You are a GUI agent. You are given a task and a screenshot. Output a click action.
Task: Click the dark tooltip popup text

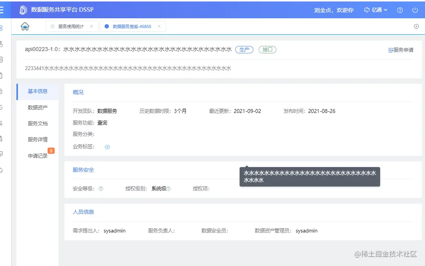(x=310, y=177)
